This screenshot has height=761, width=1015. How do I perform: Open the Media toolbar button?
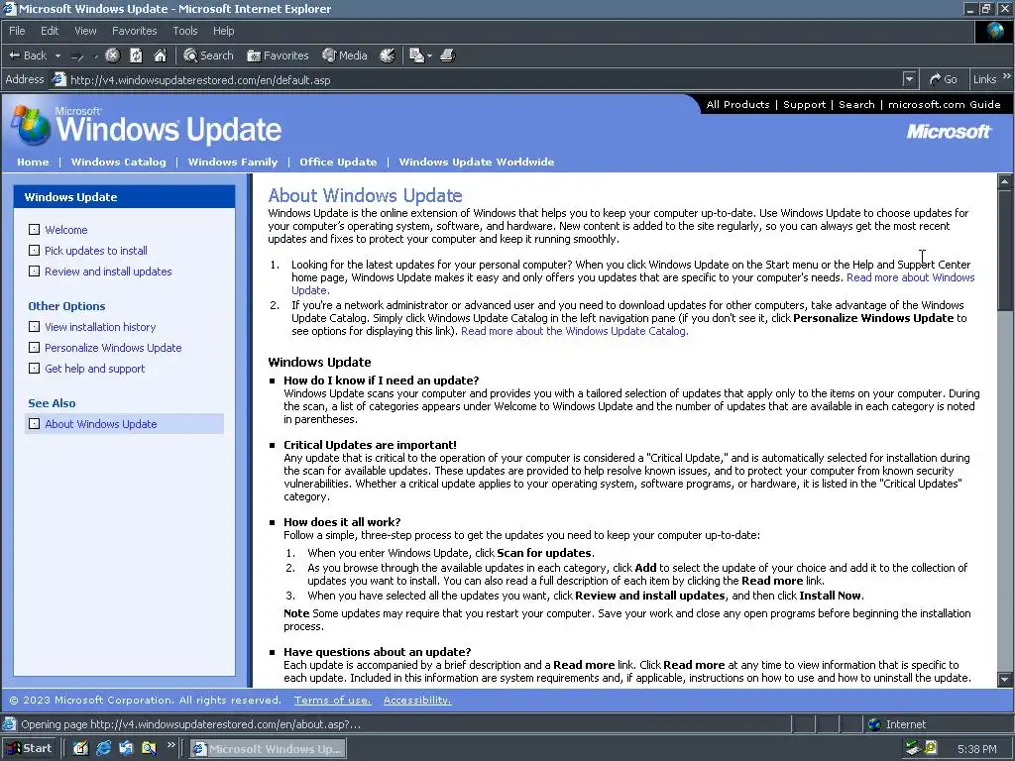[x=345, y=55]
